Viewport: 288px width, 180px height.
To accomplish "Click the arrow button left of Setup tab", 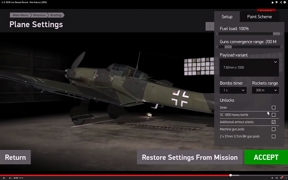I will click(x=210, y=26).
